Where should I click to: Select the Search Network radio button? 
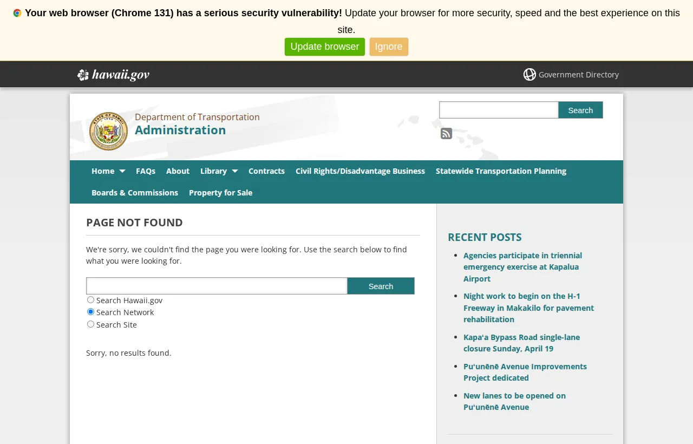point(90,311)
